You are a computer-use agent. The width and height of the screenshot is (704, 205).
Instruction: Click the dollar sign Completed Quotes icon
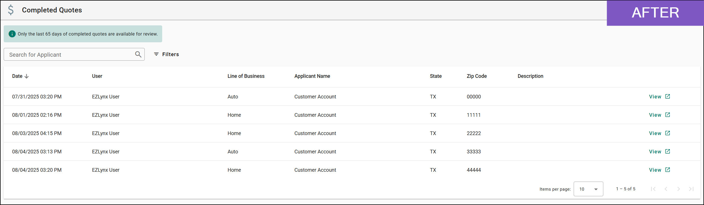11,10
